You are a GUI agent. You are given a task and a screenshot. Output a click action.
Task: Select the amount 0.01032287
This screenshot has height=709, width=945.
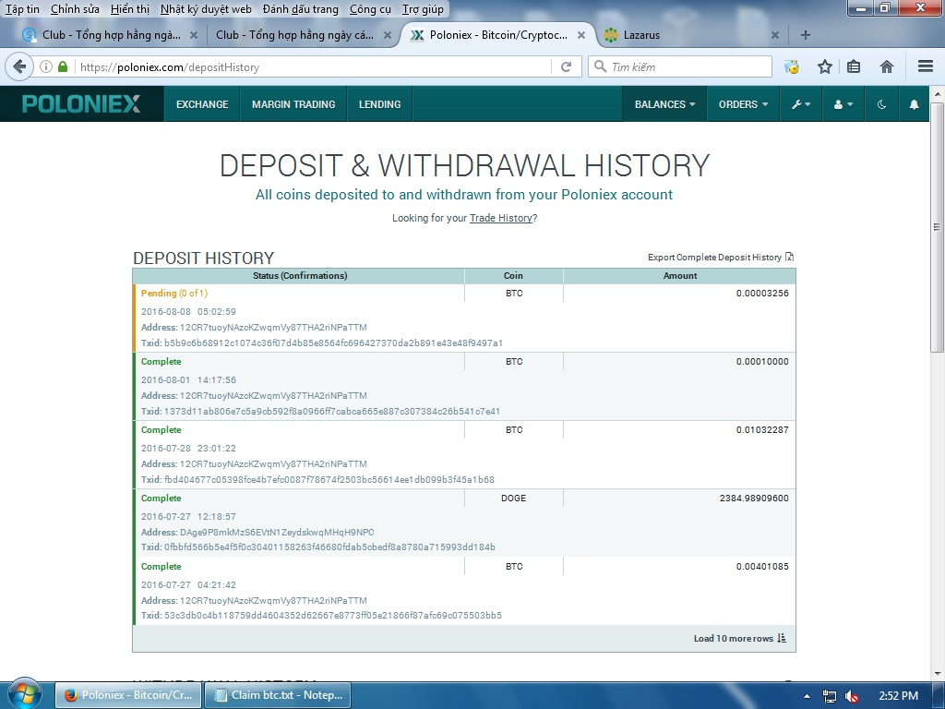pos(762,430)
